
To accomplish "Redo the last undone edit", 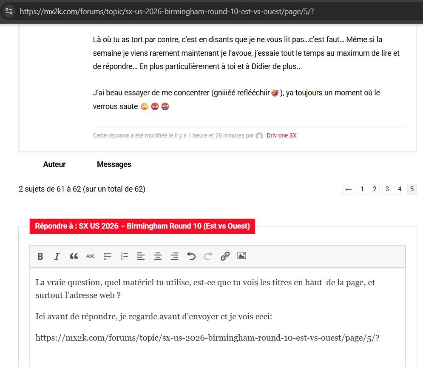I will [208, 256].
